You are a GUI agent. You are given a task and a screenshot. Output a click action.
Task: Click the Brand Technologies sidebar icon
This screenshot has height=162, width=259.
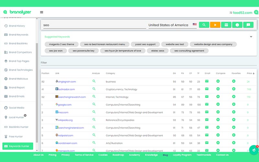[x=6, y=70]
